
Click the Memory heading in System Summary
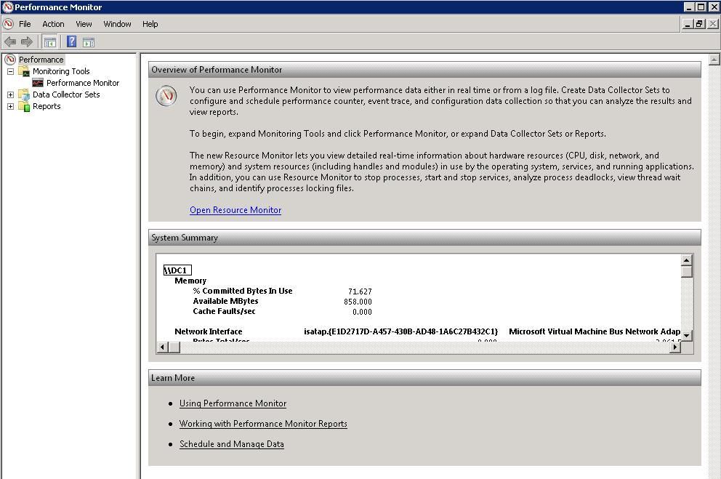coord(190,281)
